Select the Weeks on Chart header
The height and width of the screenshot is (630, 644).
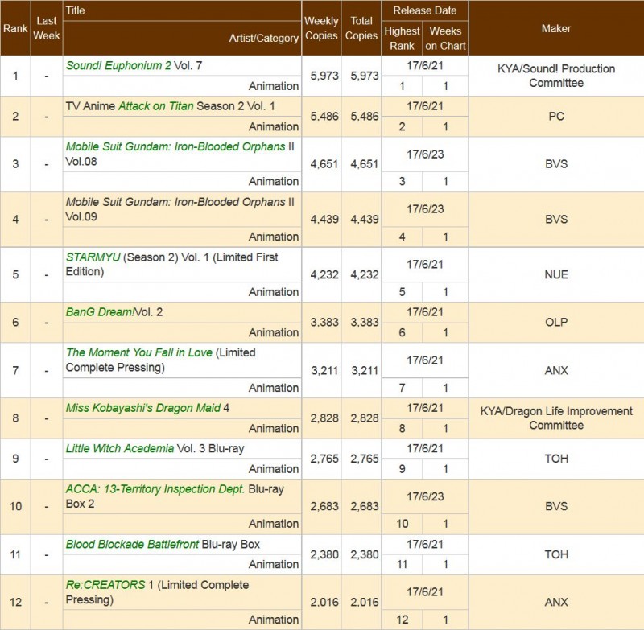[x=445, y=38]
